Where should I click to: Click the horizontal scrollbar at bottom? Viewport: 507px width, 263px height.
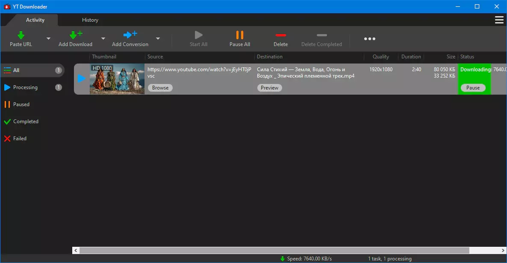[x=274, y=251]
